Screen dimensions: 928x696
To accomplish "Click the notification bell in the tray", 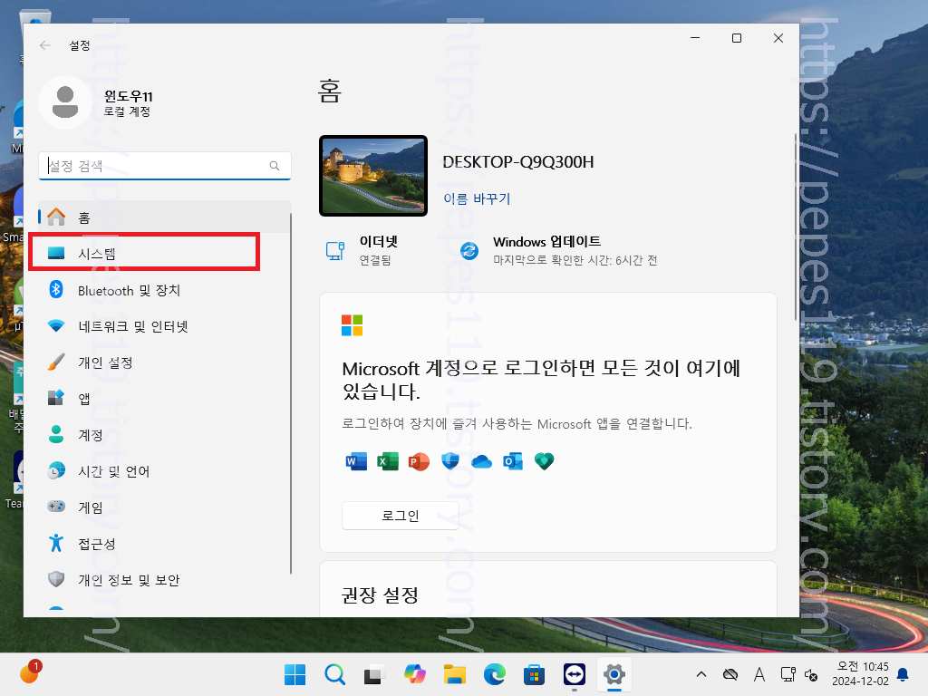I will (x=904, y=674).
